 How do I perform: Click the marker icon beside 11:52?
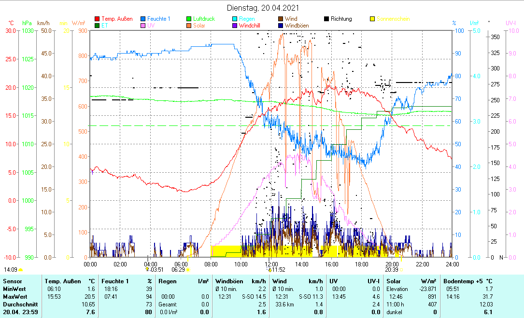point(270,270)
